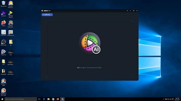The image size is (181, 101).
Task: Click the app logo in the title bar
Action: 42,11
